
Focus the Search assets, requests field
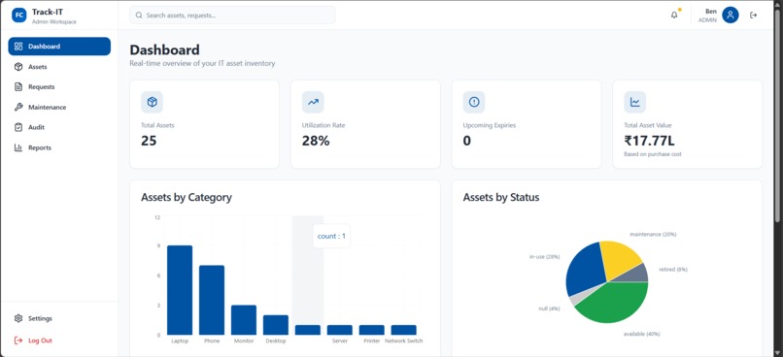232,15
